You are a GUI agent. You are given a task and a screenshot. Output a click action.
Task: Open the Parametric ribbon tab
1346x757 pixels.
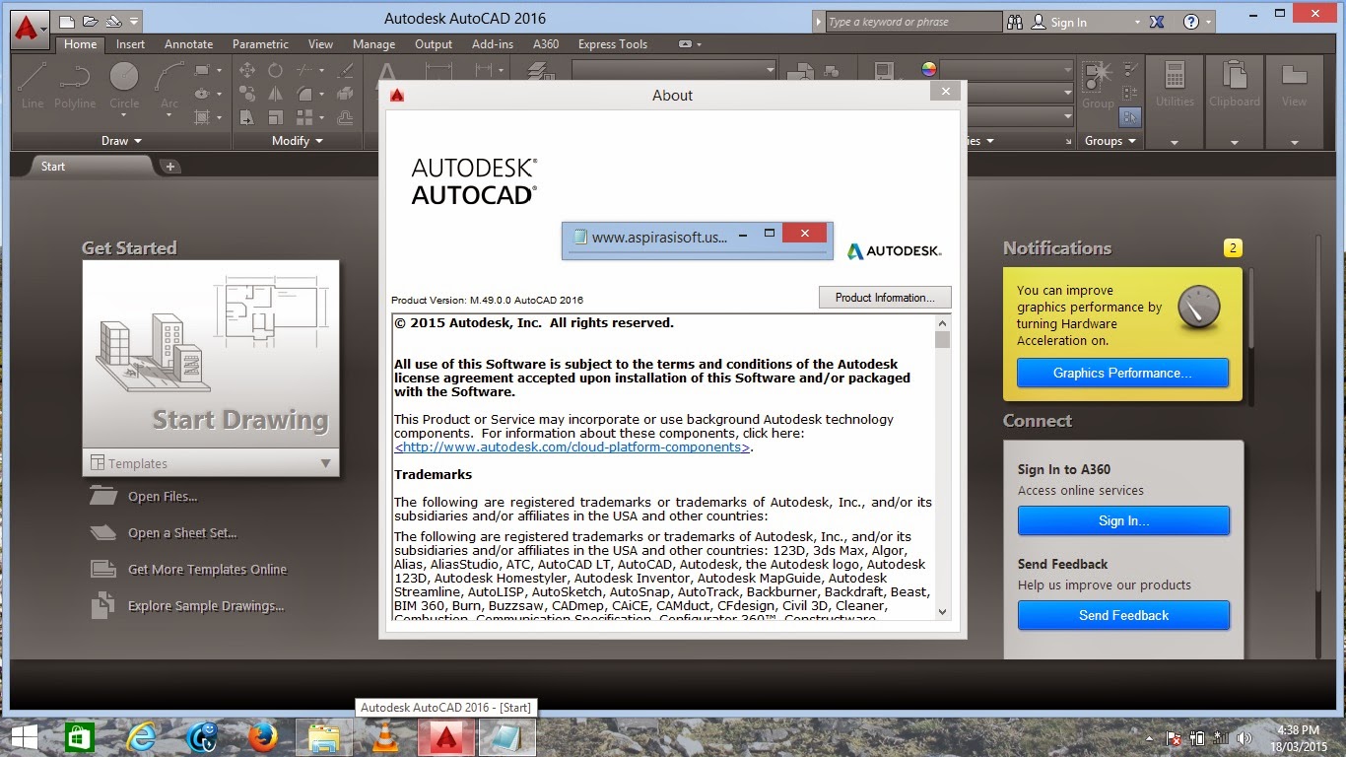pyautogui.click(x=260, y=44)
